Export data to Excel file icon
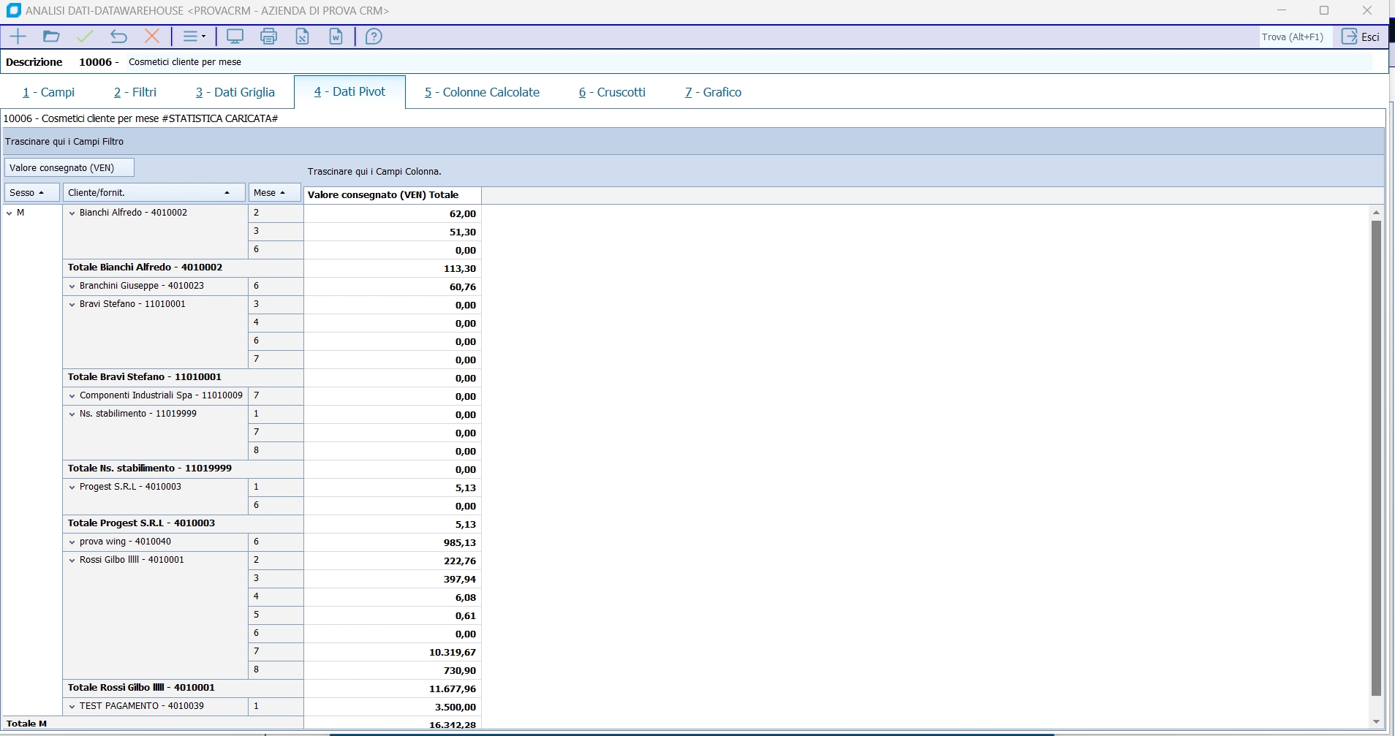Screen dimensions: 1395x736 click(x=302, y=37)
